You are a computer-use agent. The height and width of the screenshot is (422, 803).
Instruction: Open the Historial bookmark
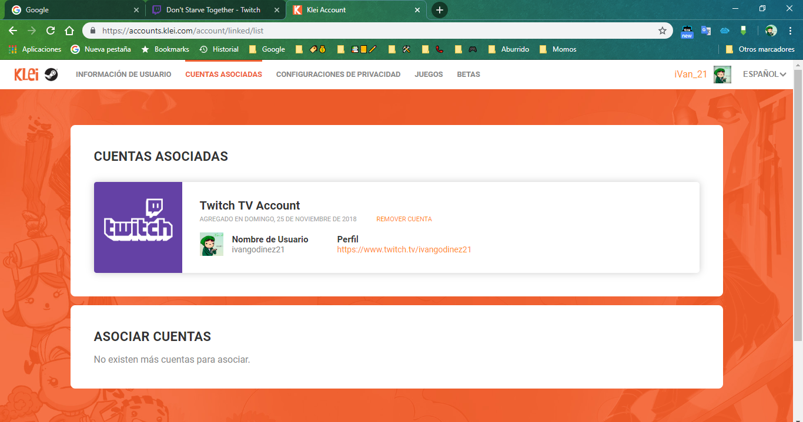219,49
